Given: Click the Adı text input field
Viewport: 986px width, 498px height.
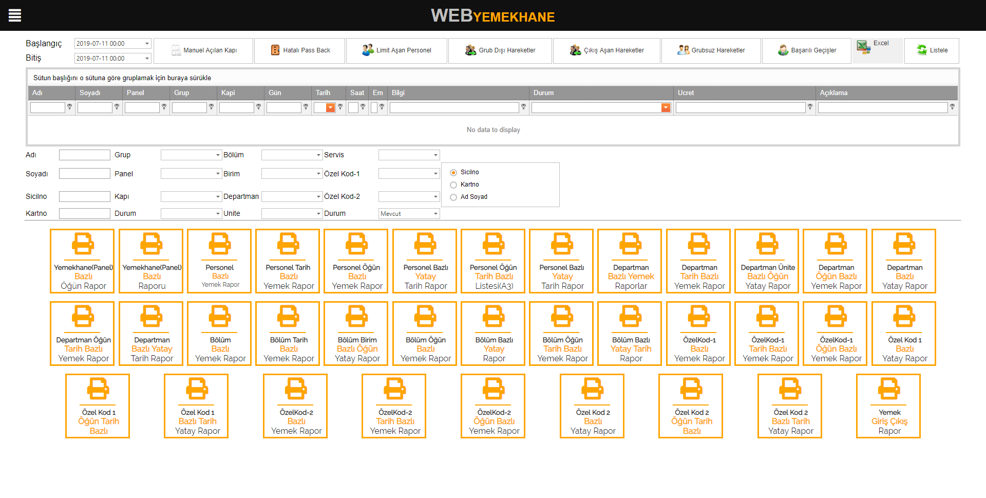Looking at the screenshot, I should 85,155.
